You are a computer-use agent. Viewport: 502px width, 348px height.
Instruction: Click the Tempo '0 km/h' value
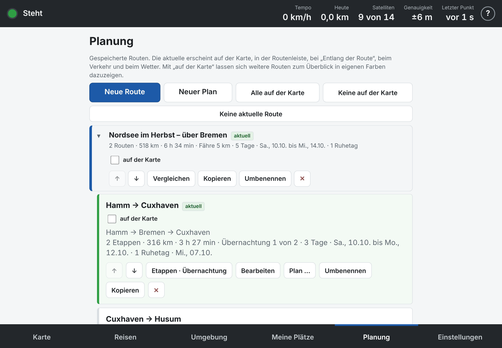(x=297, y=17)
